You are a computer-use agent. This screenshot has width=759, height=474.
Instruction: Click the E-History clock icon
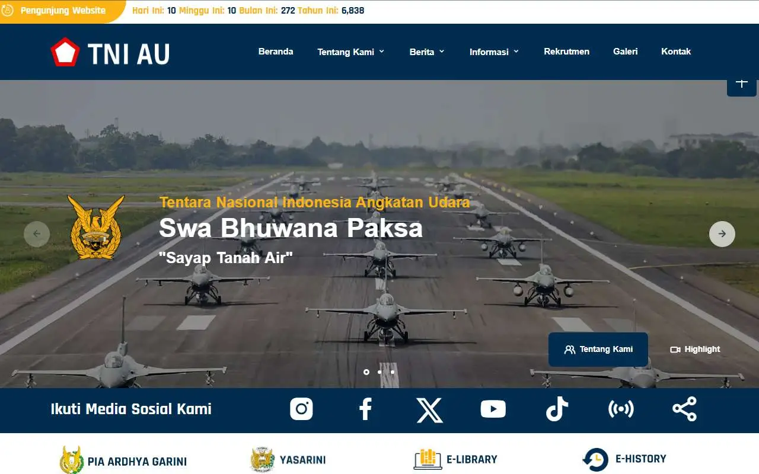click(x=595, y=459)
